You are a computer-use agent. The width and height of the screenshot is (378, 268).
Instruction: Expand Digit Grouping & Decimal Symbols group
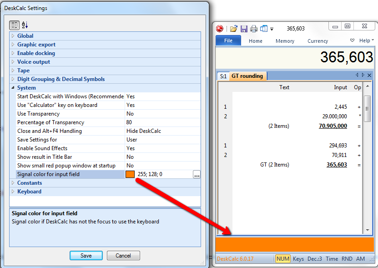pyautogui.click(x=13, y=79)
